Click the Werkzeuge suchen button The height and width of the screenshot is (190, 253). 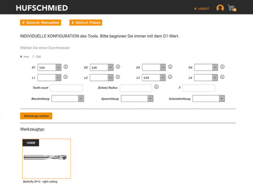point(36,116)
